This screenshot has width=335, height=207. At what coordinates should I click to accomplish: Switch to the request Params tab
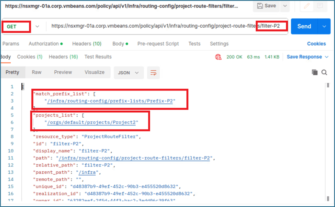[10, 43]
